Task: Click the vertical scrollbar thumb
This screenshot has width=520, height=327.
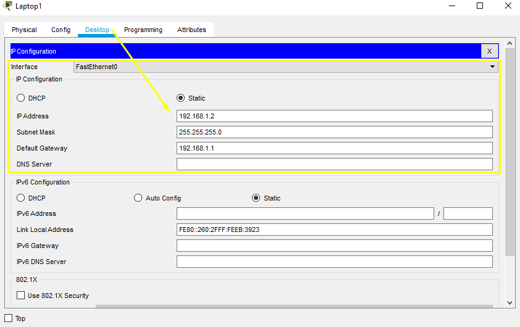Action: (510, 152)
